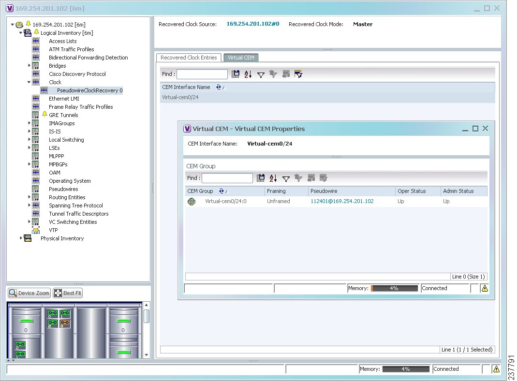This screenshot has width=517, height=381.
Task: Expand the Physical Inventory node
Action: [21, 238]
